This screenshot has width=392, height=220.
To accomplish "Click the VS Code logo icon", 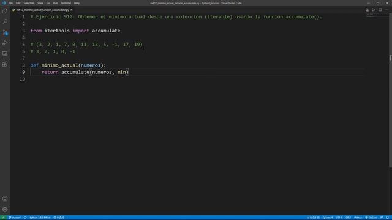I will 4,3.
